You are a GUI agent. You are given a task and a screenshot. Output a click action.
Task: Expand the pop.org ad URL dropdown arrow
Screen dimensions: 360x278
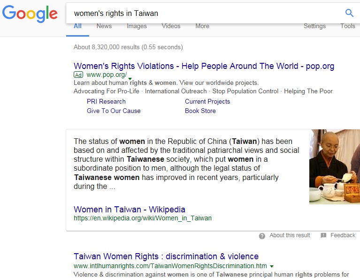click(130, 79)
